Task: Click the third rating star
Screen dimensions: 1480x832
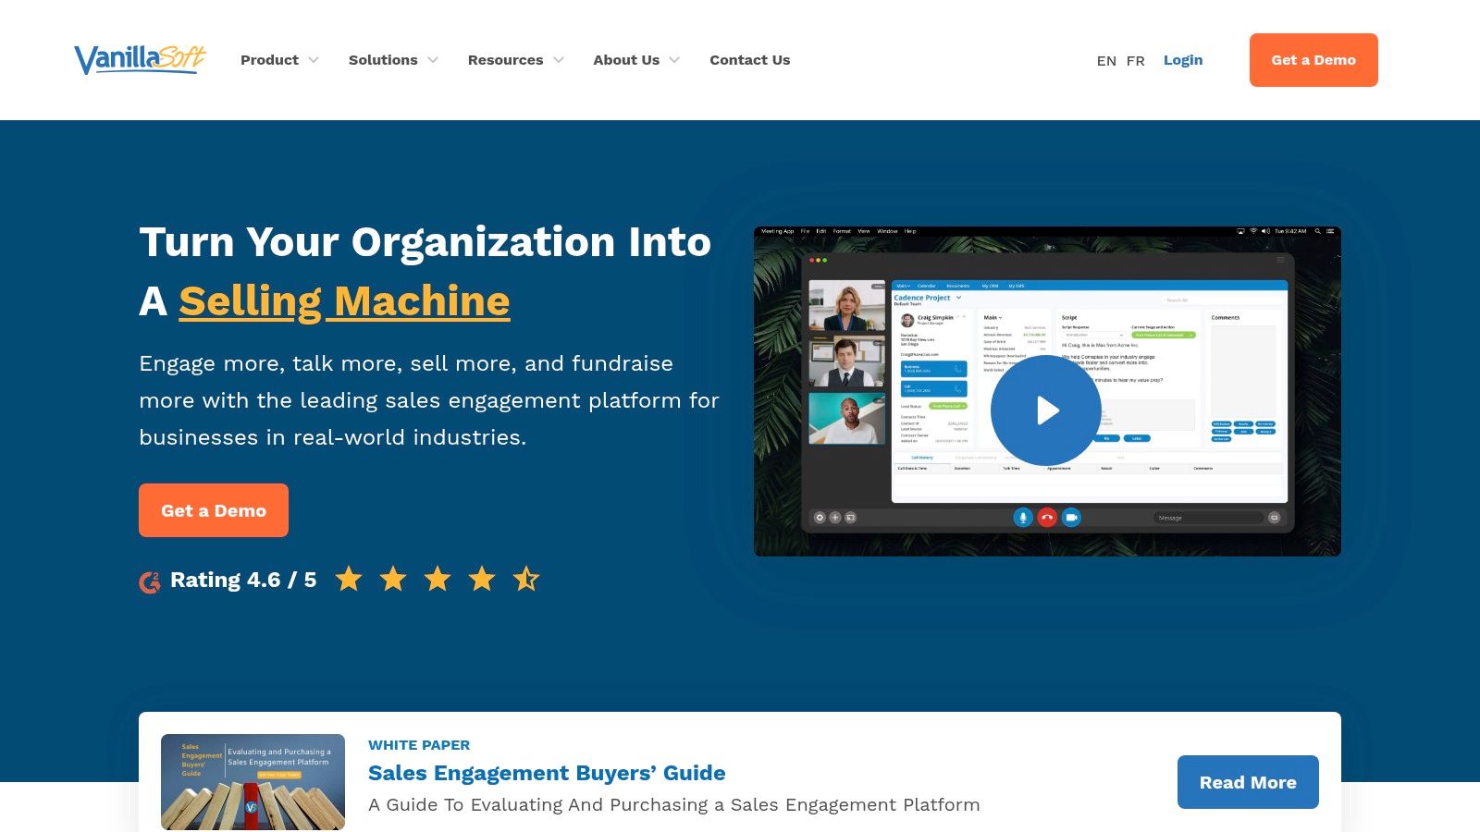Action: pos(438,580)
